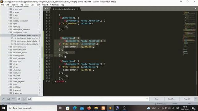
Task: Click the sidebar horizontal scrollbar
Action: point(19,95)
